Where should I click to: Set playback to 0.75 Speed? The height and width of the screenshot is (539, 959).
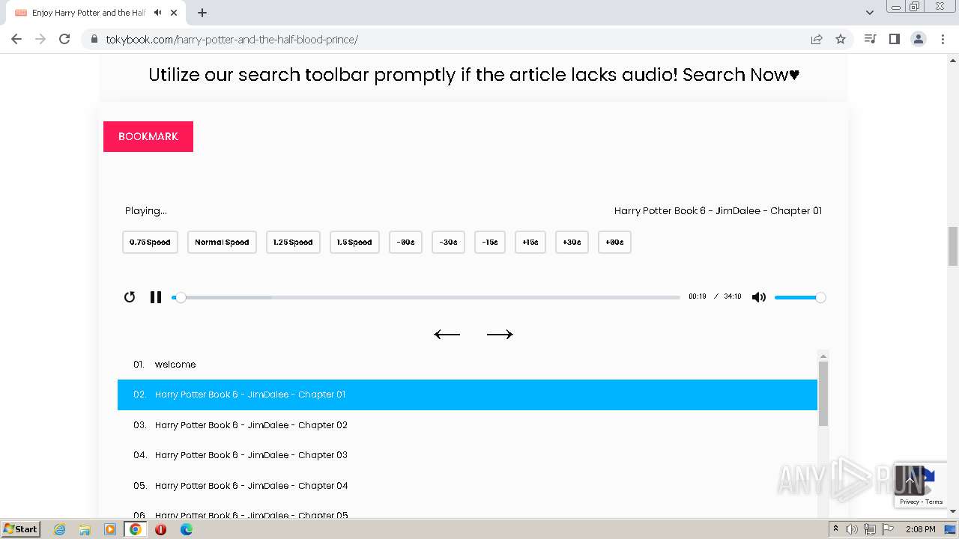(x=150, y=242)
